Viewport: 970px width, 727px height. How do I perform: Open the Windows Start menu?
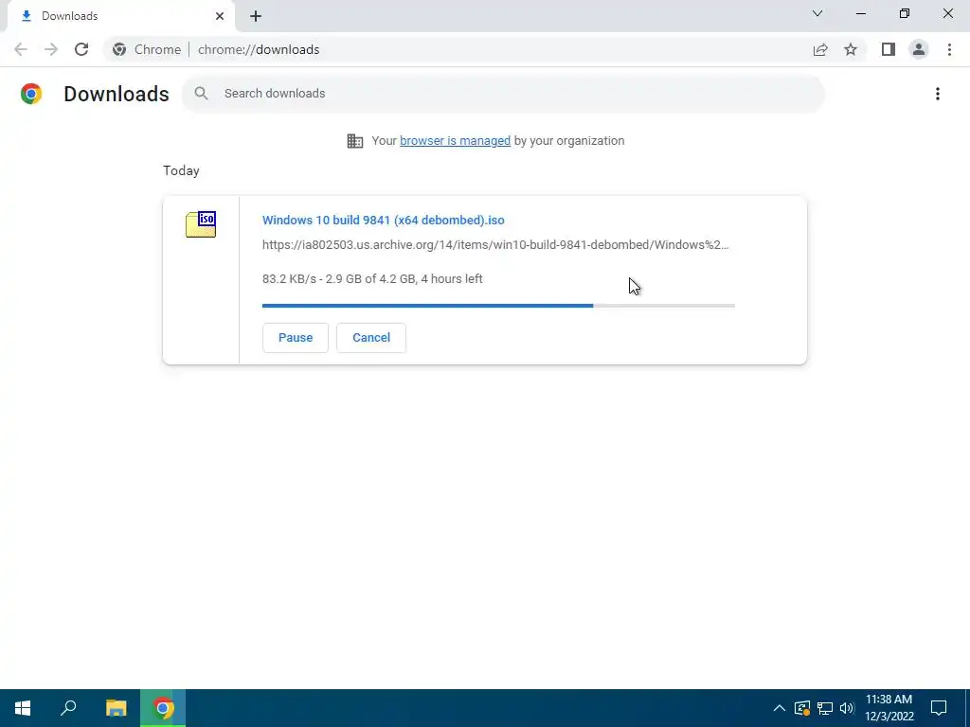click(23, 708)
